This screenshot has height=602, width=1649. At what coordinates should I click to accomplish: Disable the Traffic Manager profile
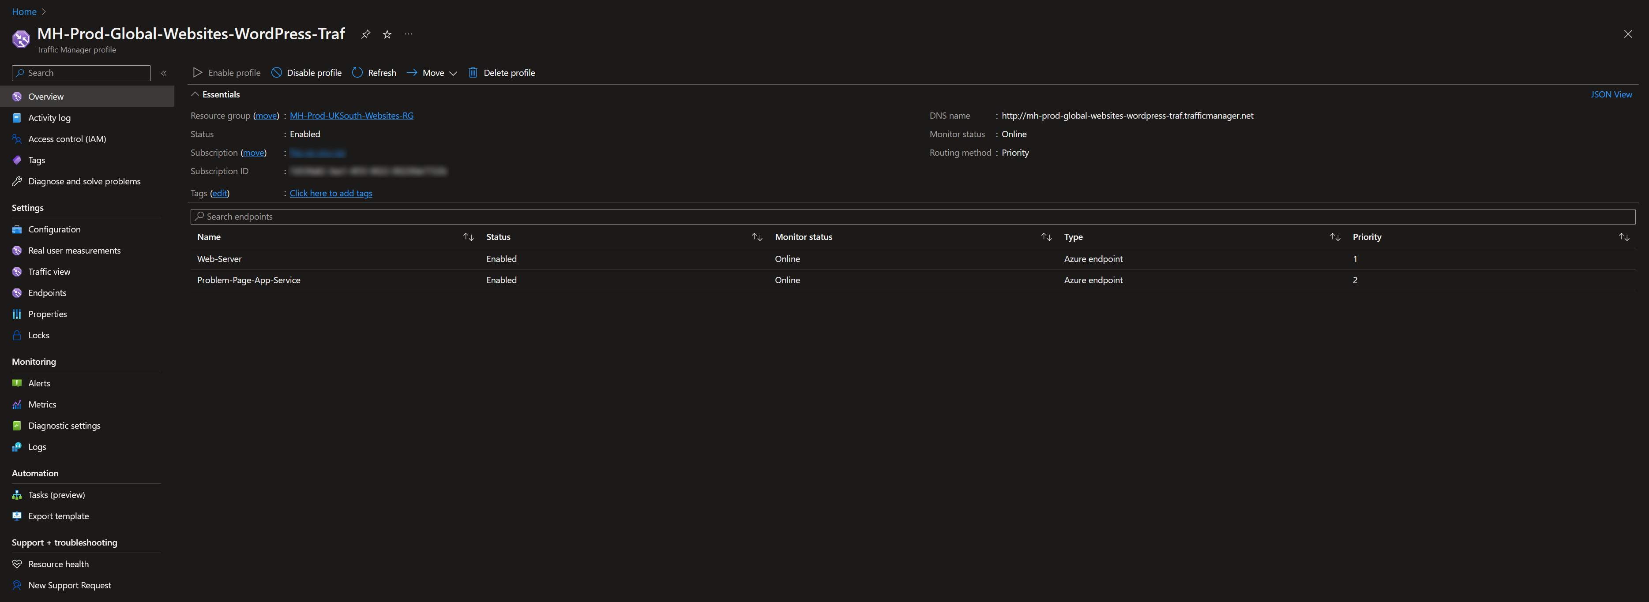coord(306,72)
